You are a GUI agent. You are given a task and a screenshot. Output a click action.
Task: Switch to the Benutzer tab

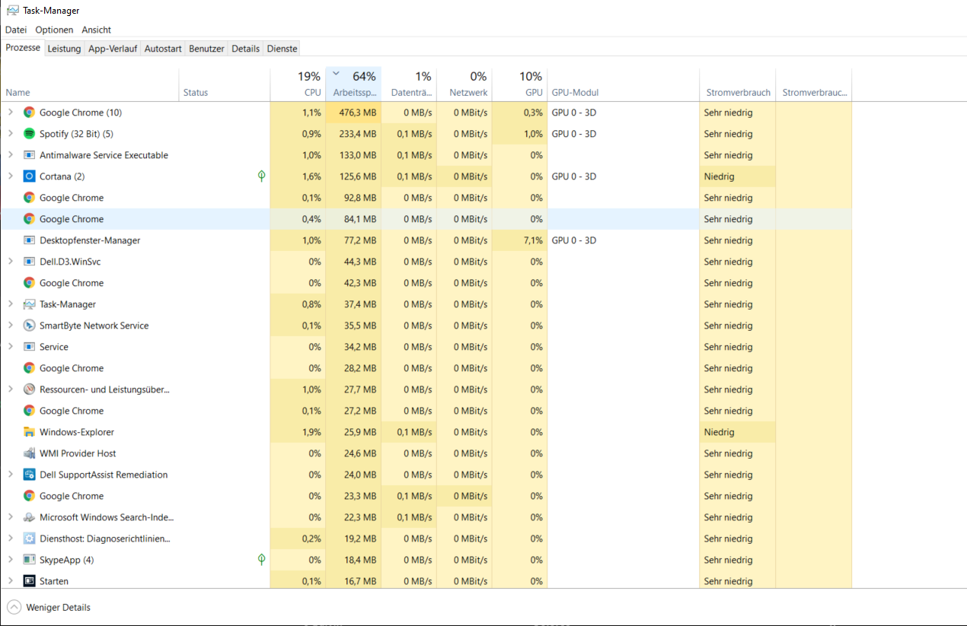click(207, 49)
